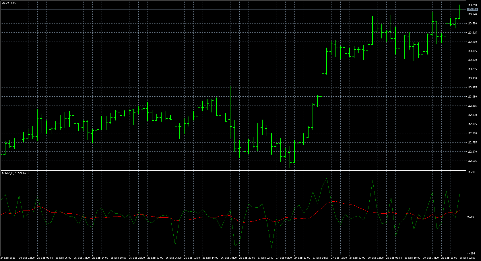The width and height of the screenshot is (481, 261).
Task: Click the 24 Sep 2018 date label
Action: coord(8,258)
